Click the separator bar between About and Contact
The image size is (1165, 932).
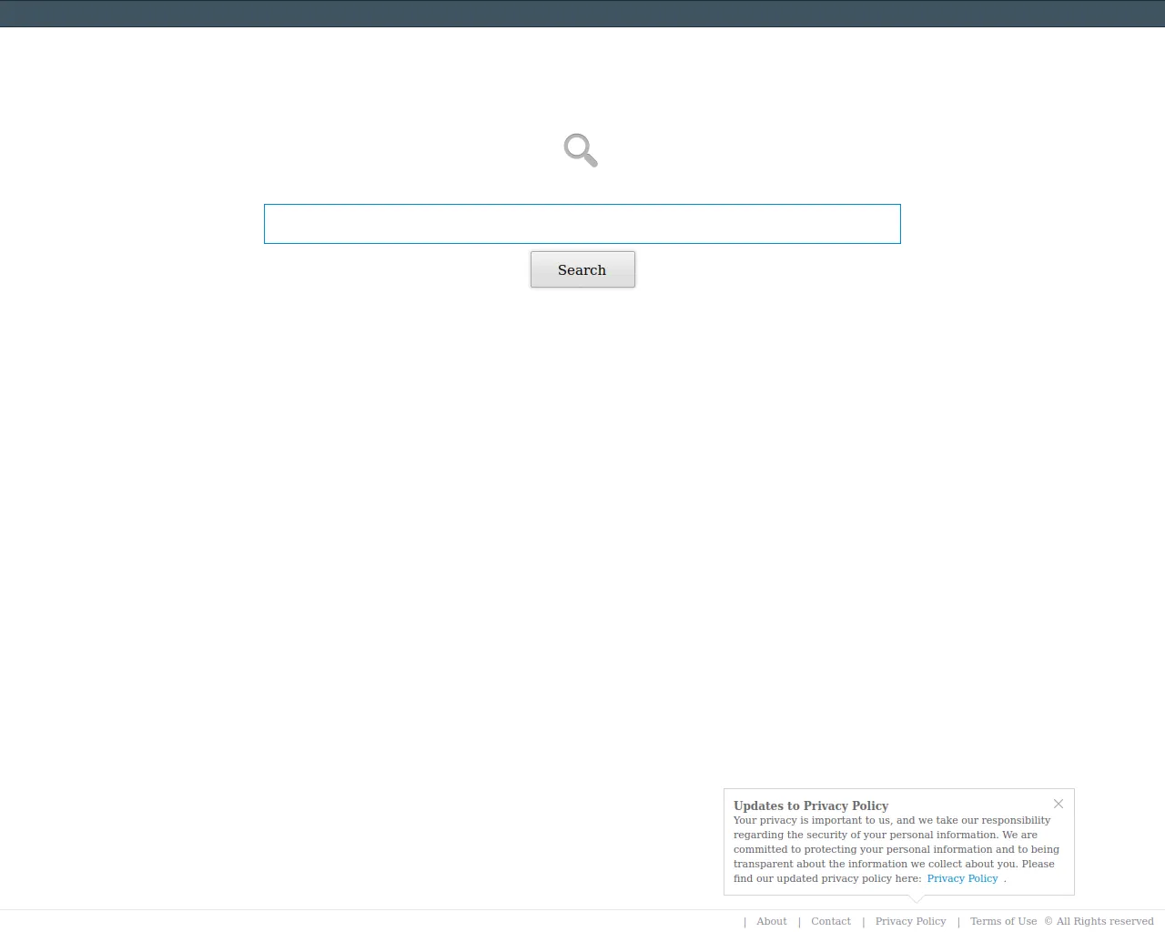799,921
